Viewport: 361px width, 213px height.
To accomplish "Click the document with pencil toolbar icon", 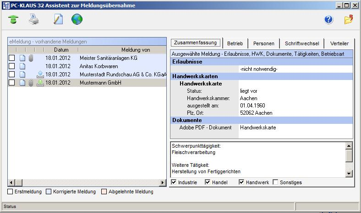I will tap(58, 20).
